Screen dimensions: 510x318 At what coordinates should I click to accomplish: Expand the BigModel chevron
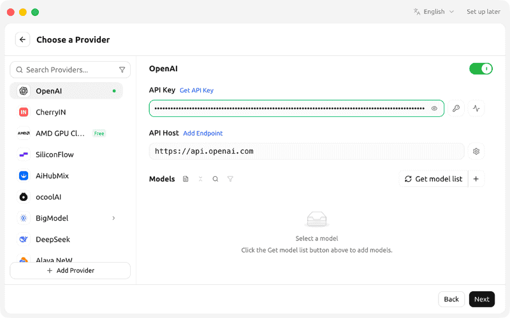click(113, 218)
